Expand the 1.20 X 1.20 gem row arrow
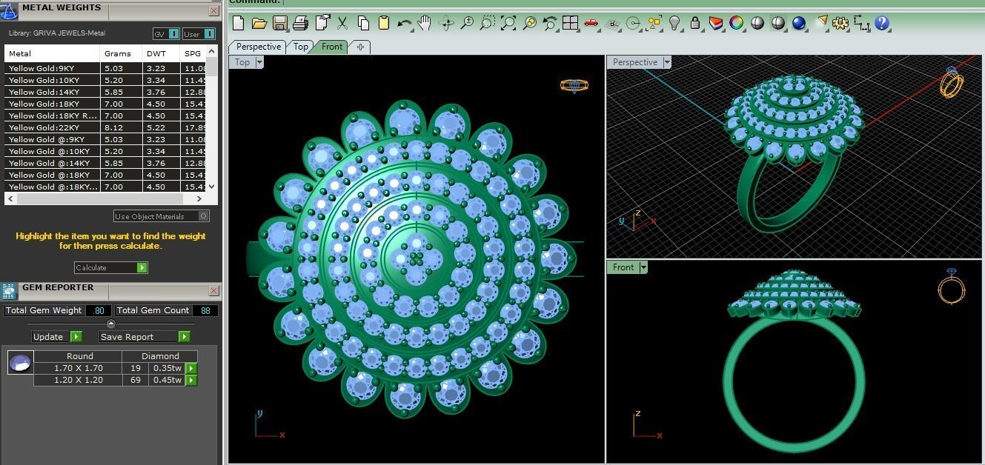985x465 pixels. click(x=190, y=380)
